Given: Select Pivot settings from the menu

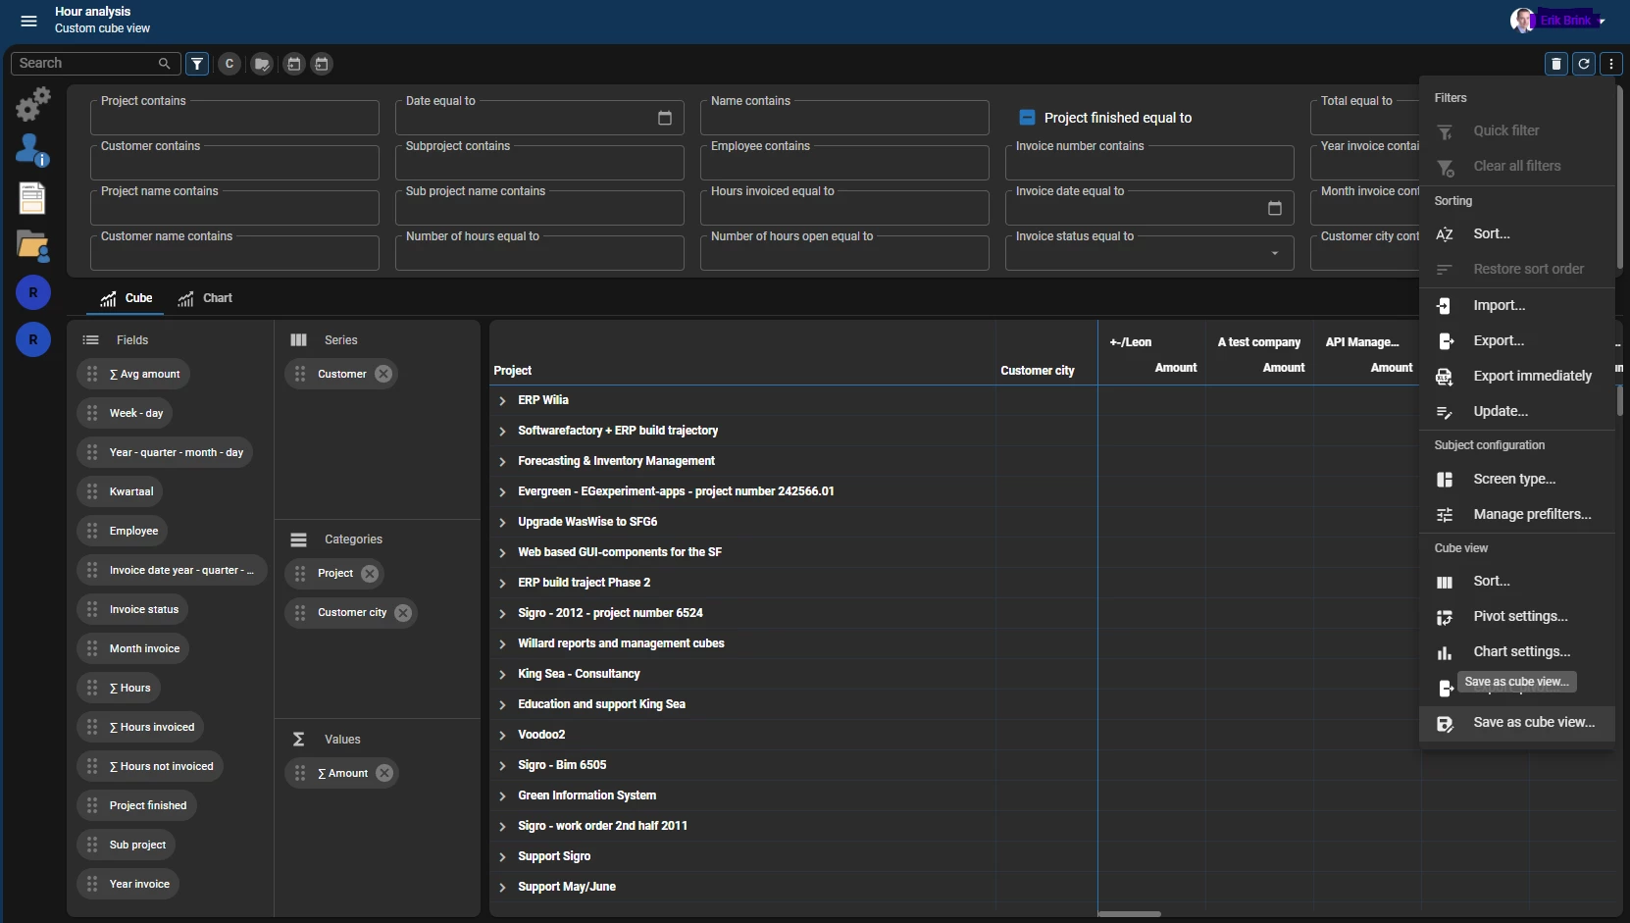Looking at the screenshot, I should pyautogui.click(x=1519, y=617).
